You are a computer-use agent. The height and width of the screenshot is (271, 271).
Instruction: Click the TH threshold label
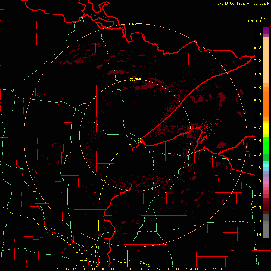(x=259, y=235)
